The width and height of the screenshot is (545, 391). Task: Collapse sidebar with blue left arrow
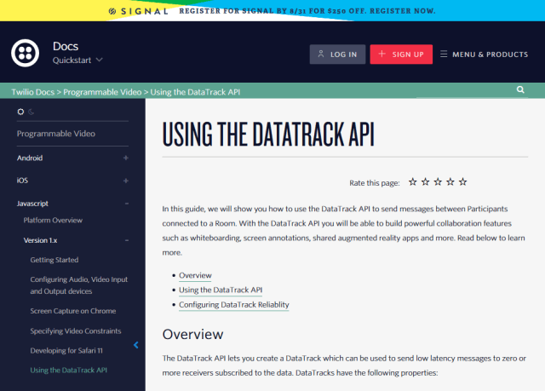pyautogui.click(x=136, y=345)
